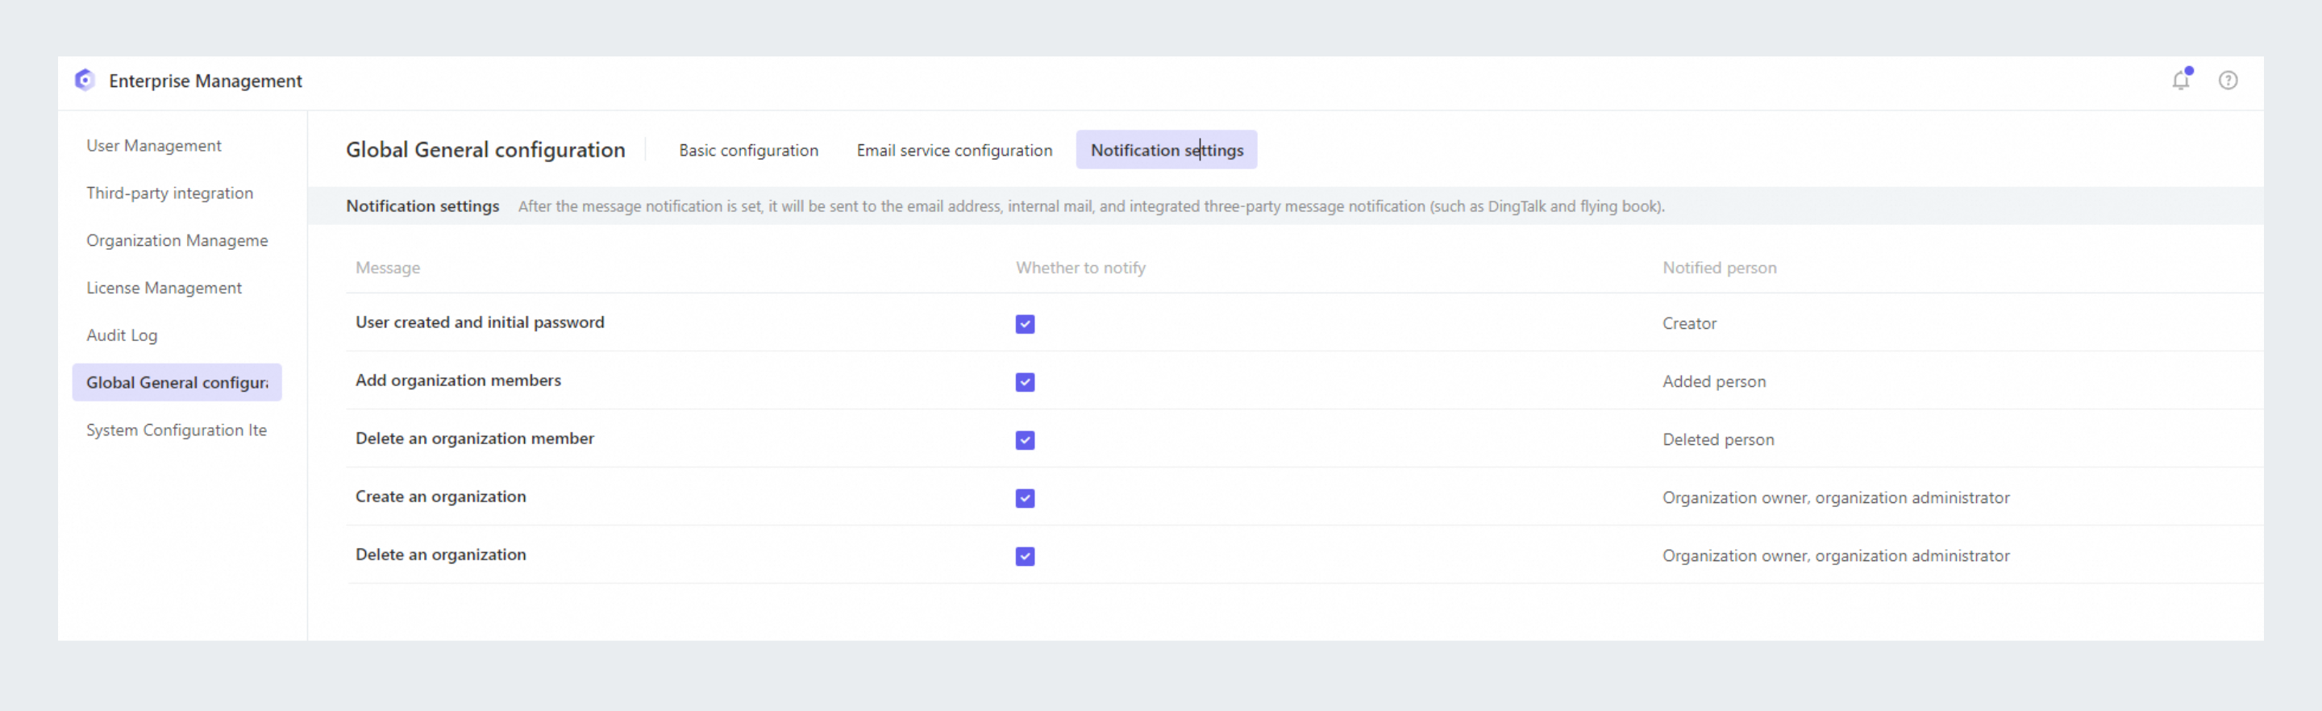Toggle notify for Add organization members
The height and width of the screenshot is (711, 2322).
(1025, 382)
